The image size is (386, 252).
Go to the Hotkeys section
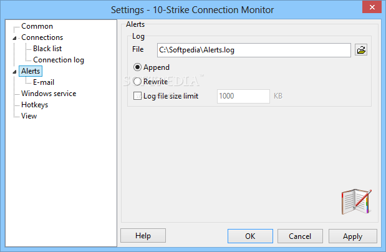coord(34,105)
